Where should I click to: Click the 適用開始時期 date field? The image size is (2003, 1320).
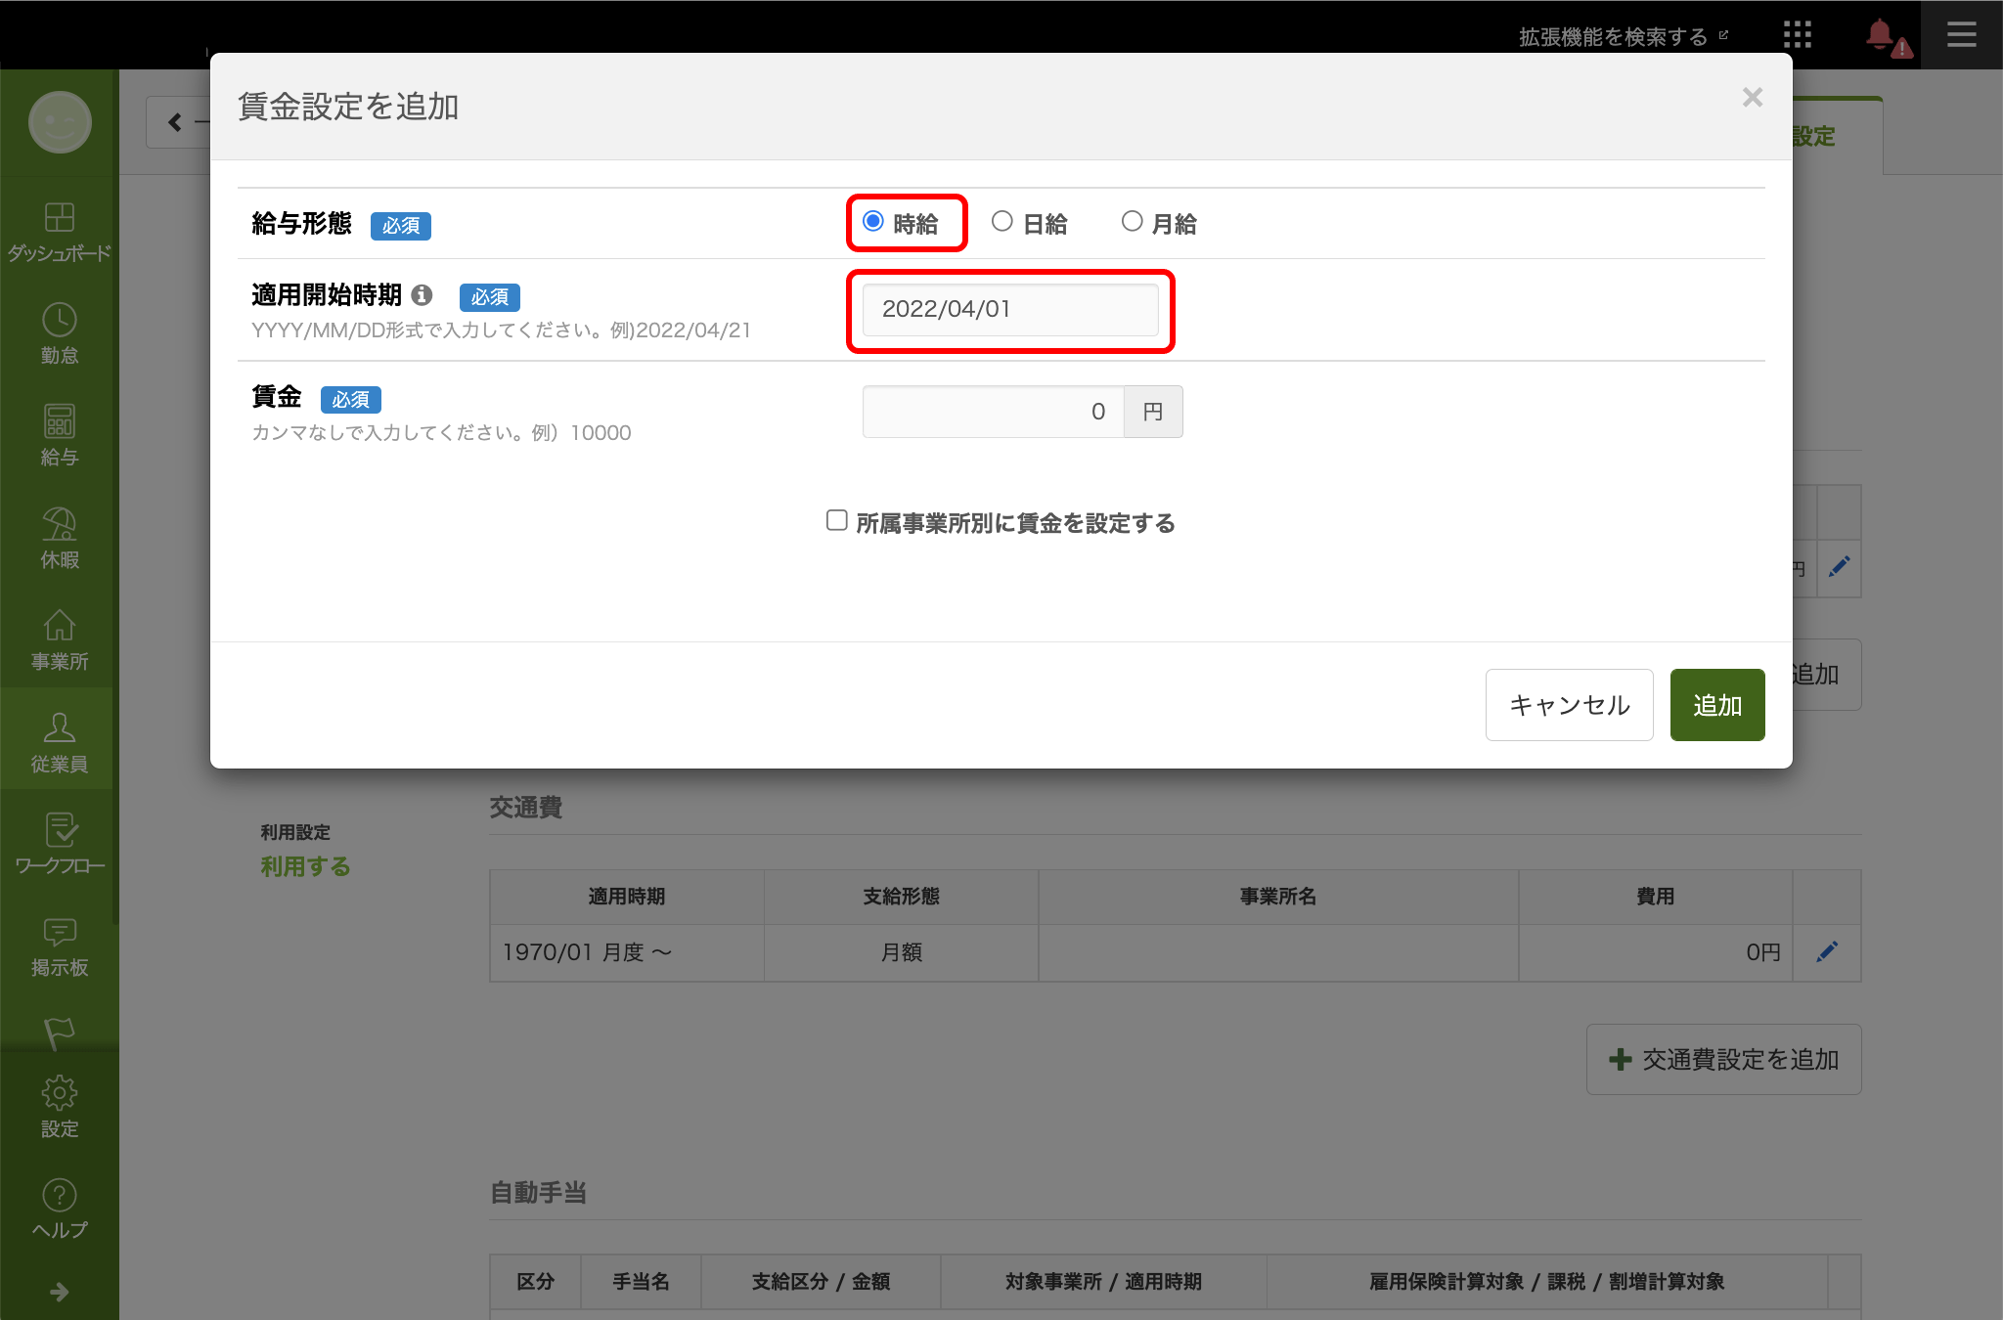click(x=1010, y=309)
